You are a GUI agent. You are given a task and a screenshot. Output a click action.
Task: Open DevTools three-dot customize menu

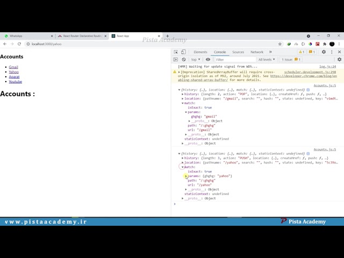(x=332, y=52)
